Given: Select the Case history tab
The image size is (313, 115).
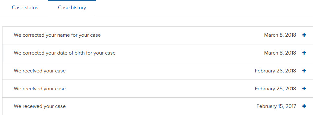Looking at the screenshot, I should click(72, 8).
